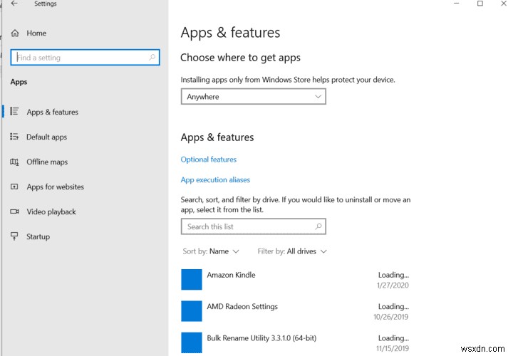Select the Amazon Kindle entry

(295, 280)
